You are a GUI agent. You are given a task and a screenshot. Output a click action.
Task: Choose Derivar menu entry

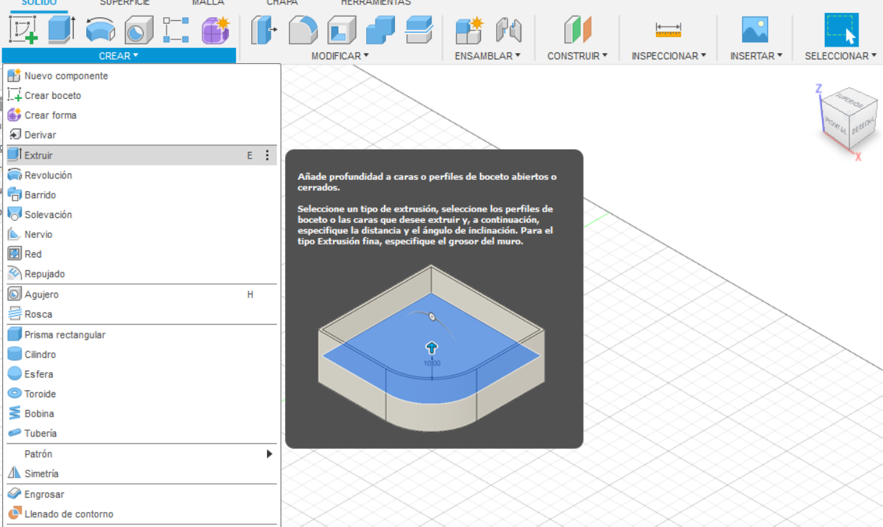tap(141, 135)
